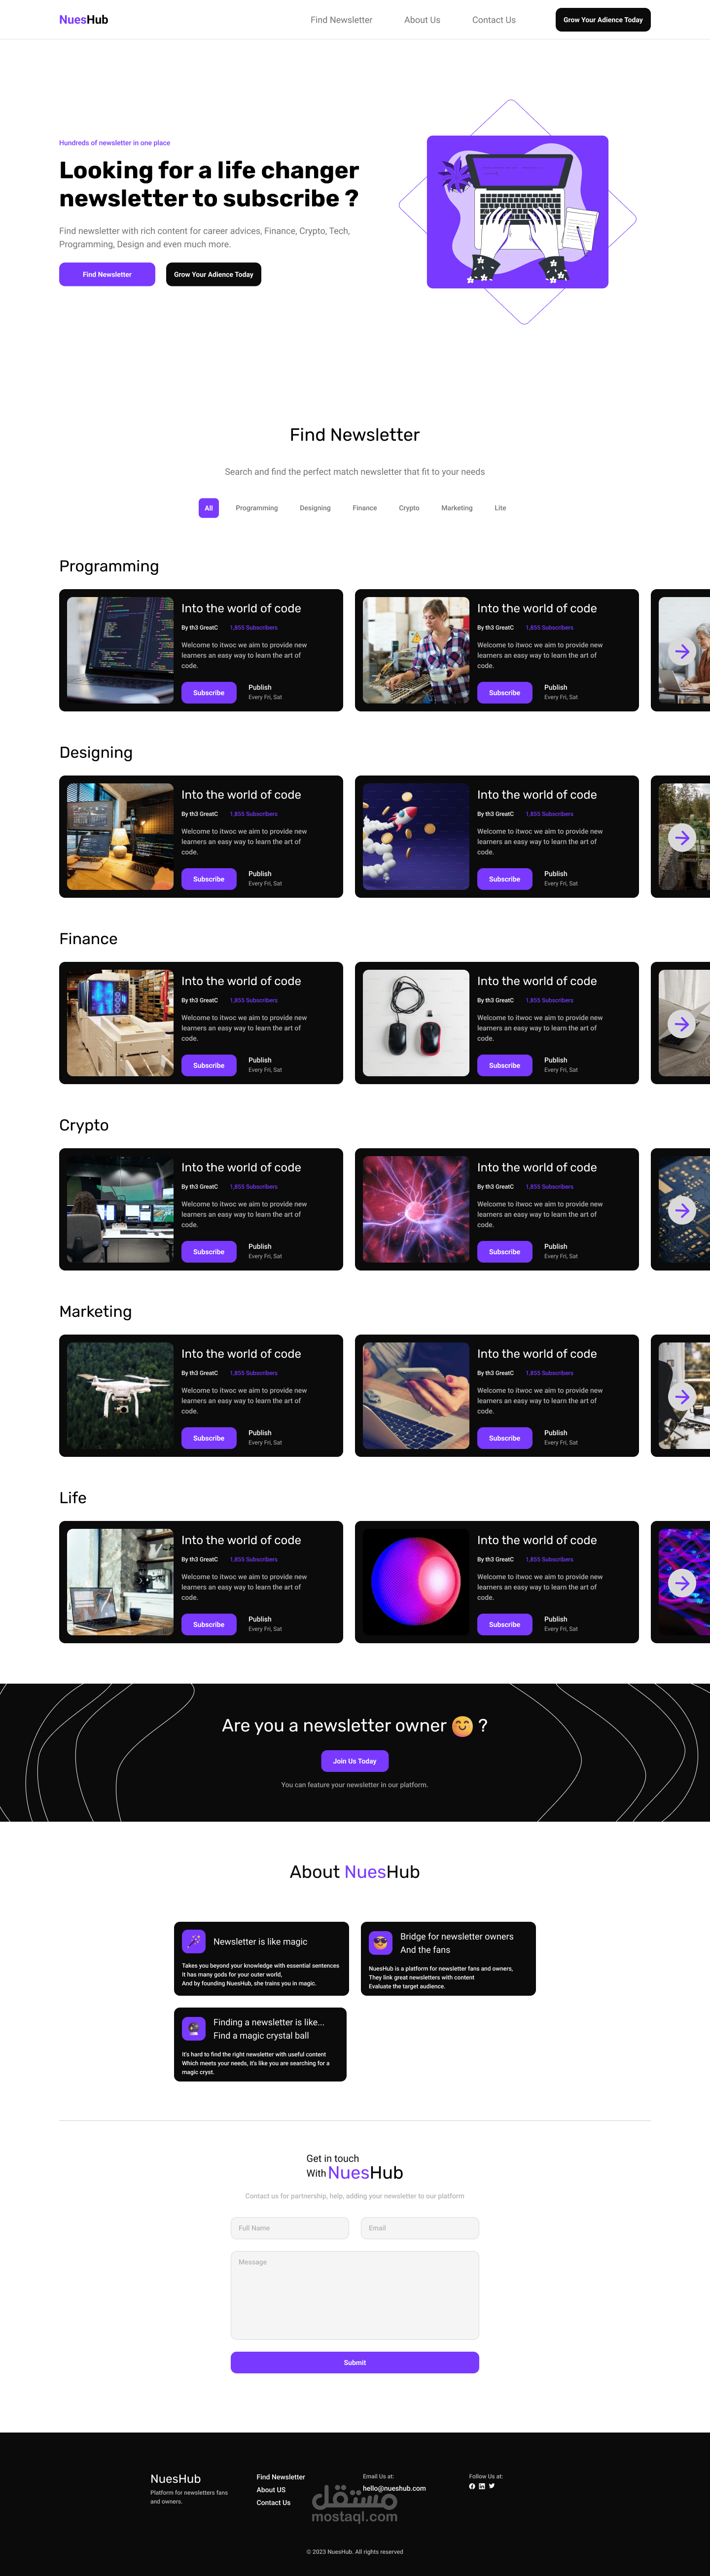Click next arrow in Programming row
The height and width of the screenshot is (2576, 710).
click(x=682, y=651)
